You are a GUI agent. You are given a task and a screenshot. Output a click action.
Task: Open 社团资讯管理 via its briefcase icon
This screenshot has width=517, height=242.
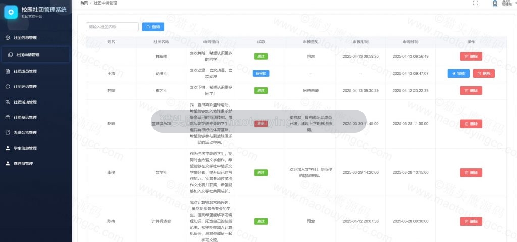(x=8, y=117)
